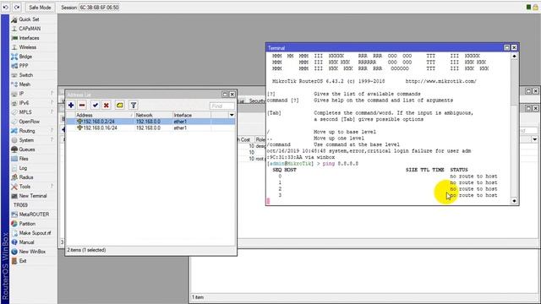Select the 192.168.0.2/24 address row
Image resolution: width=541 pixels, height=304 pixels.
(150, 122)
